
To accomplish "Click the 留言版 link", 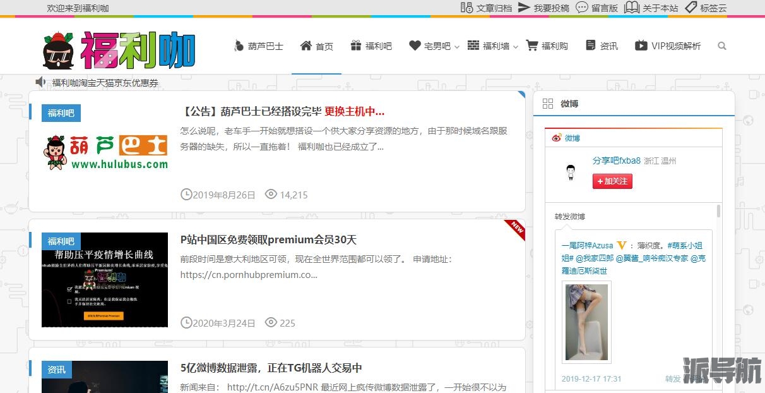I will point(605,8).
